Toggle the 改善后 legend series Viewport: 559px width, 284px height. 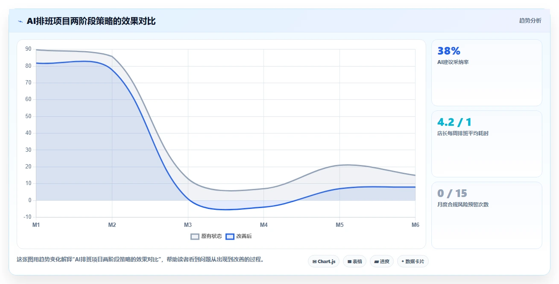(x=239, y=236)
